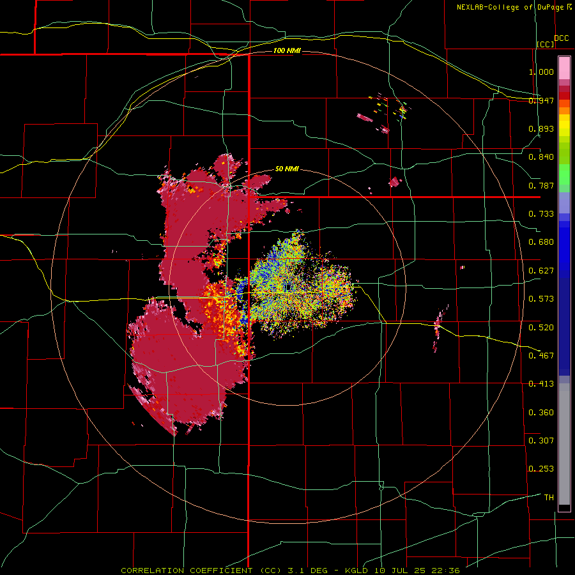Click the 0.840 colorbar value

[541, 157]
